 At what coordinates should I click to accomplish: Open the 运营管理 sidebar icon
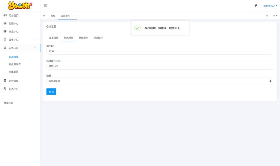(x=5, y=81)
